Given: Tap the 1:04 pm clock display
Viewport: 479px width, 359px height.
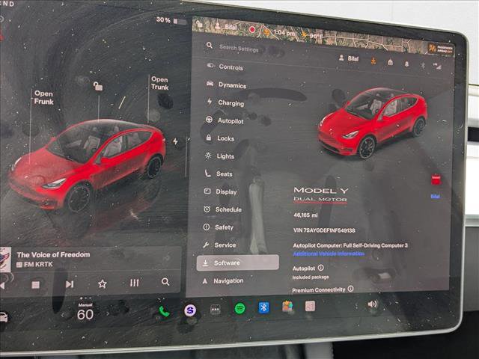Looking at the screenshot, I should click(284, 33).
